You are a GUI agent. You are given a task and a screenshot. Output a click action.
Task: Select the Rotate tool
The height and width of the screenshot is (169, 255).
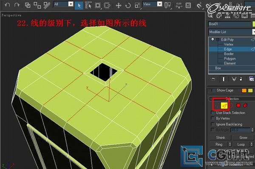click(128, 6)
